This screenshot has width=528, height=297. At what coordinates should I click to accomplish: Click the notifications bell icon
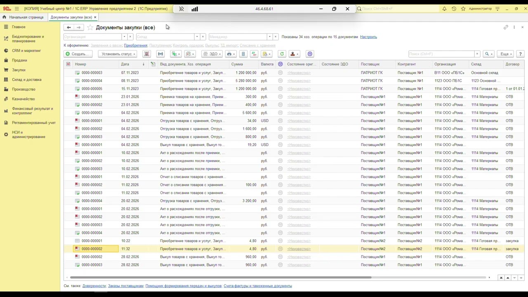tap(444, 9)
